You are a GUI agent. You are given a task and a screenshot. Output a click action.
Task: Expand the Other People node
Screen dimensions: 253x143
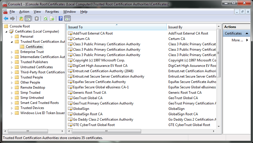tap(12, 83)
